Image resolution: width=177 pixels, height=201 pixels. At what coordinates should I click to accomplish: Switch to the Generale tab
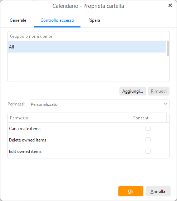(18, 20)
